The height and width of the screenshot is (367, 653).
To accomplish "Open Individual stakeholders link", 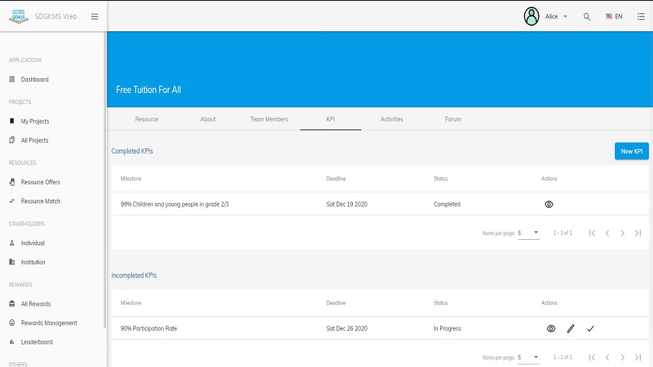I will click(33, 243).
